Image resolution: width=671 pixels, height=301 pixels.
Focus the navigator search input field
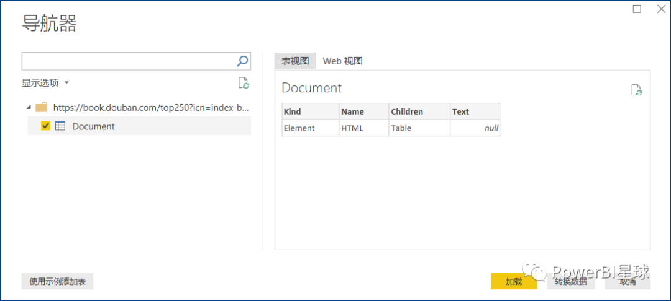[129, 61]
